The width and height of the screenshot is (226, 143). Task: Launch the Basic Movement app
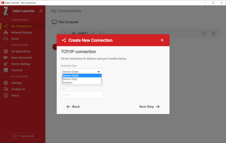click(22, 58)
